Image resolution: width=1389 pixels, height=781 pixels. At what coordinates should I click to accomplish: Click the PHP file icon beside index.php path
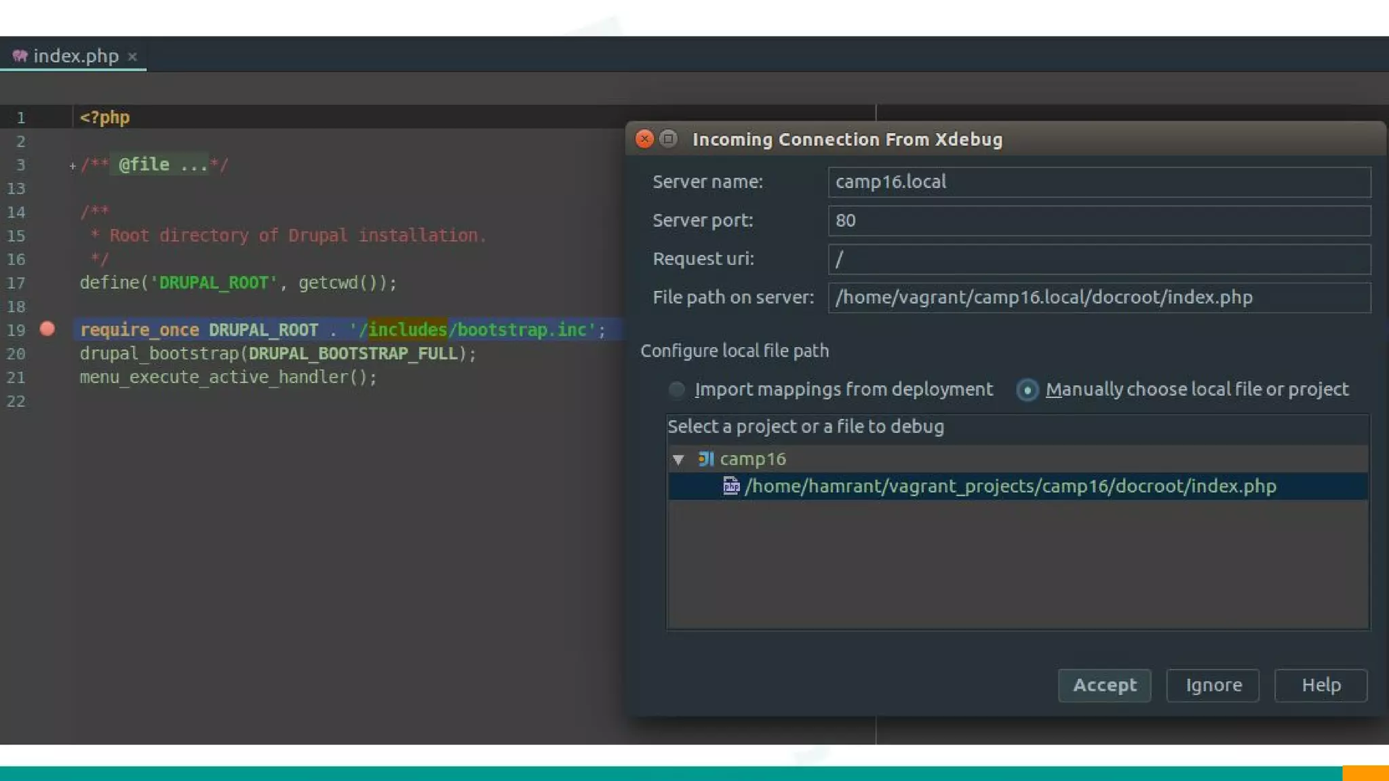click(x=730, y=486)
